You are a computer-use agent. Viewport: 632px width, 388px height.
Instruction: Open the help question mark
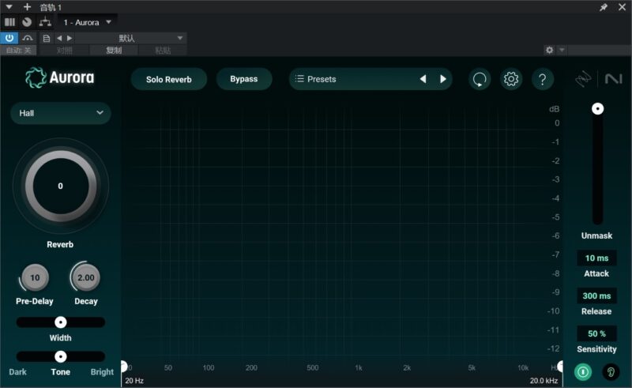(x=542, y=79)
